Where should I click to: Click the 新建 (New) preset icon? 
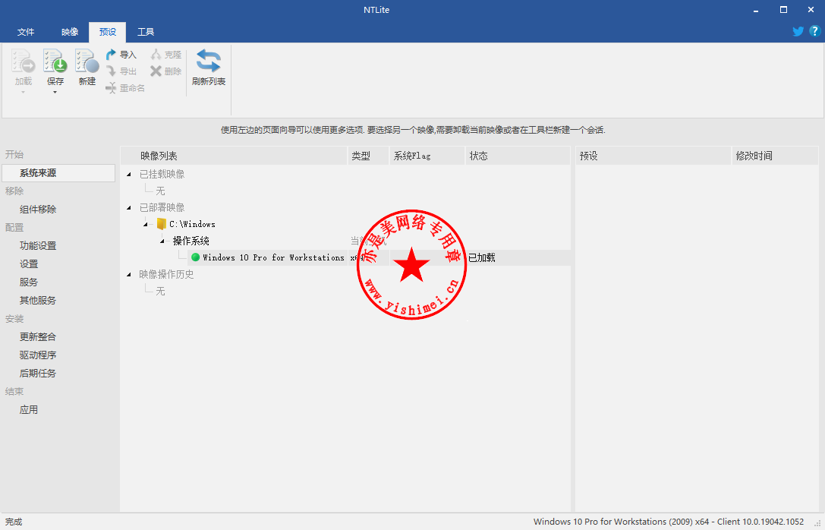[x=87, y=61]
